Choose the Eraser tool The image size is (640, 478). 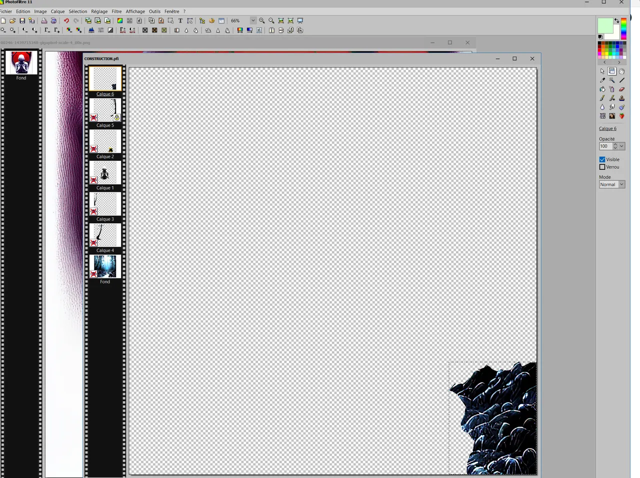[621, 89]
